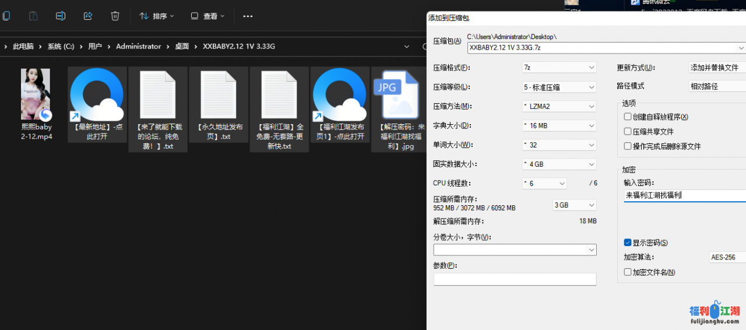This screenshot has width=746, height=330.
Task: Check 操作完成后删除源文件 option
Action: click(628, 146)
